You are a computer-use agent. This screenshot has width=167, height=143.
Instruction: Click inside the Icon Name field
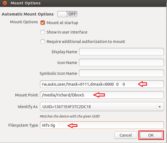[x=121, y=63]
